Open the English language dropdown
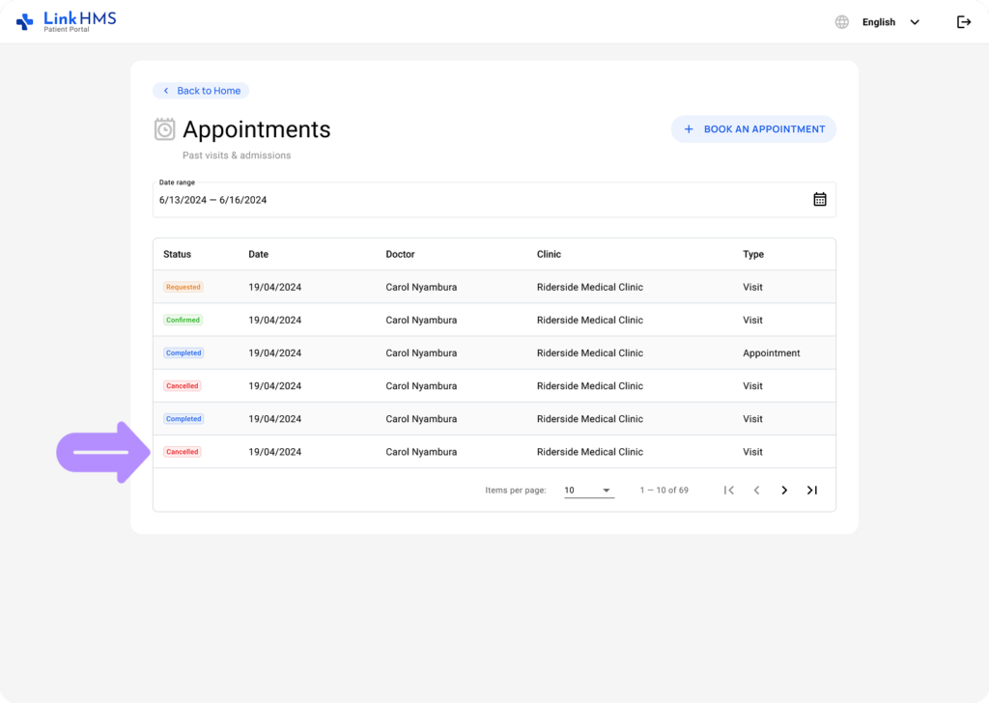Screen dimensions: 989x703 pos(890,22)
